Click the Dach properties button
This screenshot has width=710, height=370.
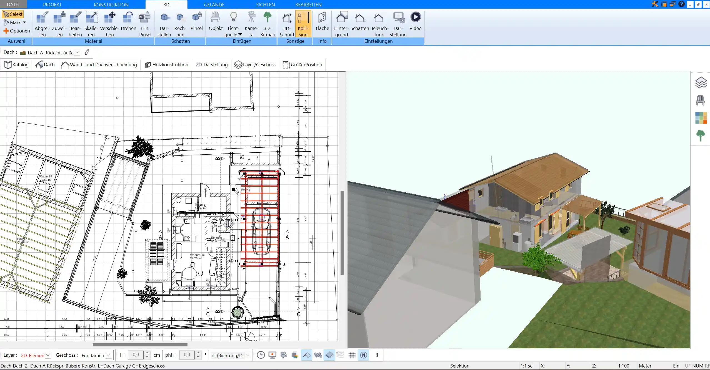pyautogui.click(x=45, y=65)
